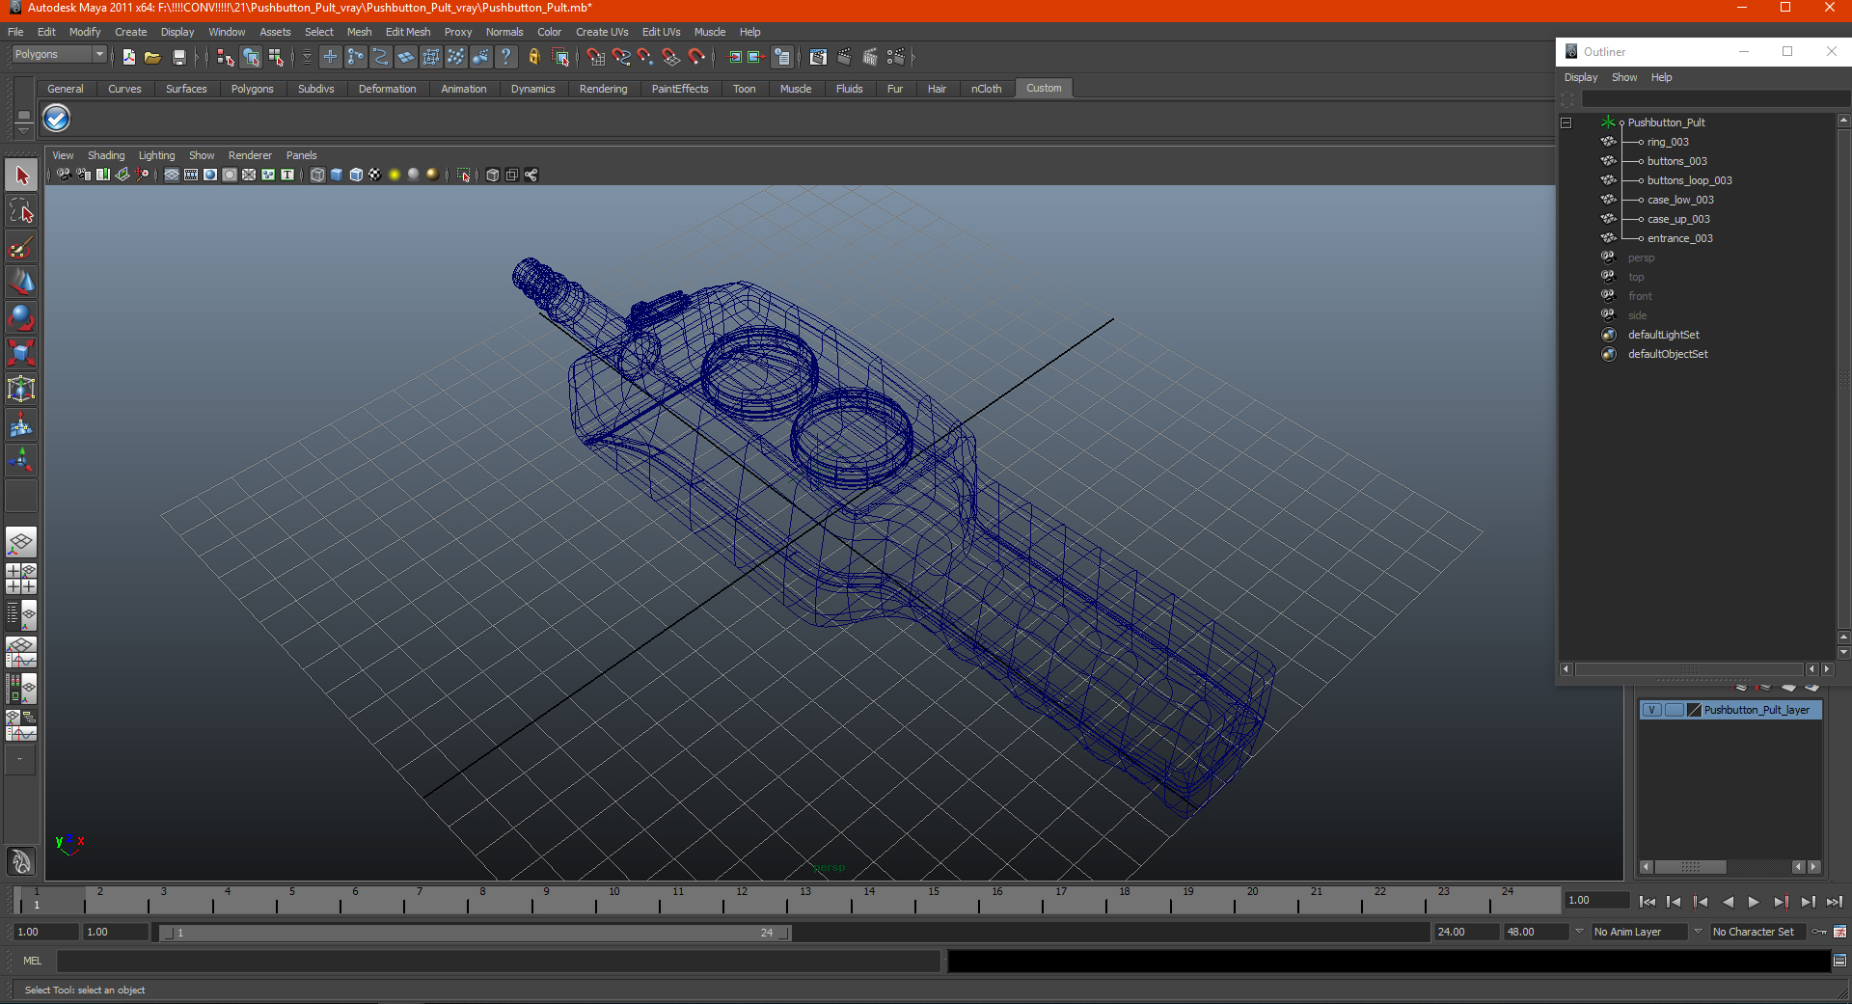Image resolution: width=1852 pixels, height=1004 pixels.
Task: Create a new scene from status line
Action: pos(128,57)
